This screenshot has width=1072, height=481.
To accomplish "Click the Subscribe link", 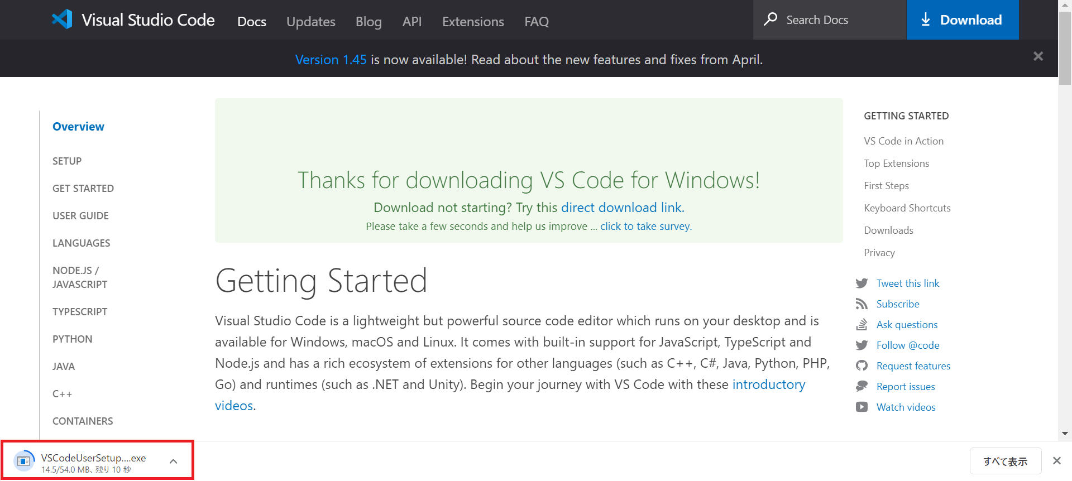I will pyautogui.click(x=898, y=304).
